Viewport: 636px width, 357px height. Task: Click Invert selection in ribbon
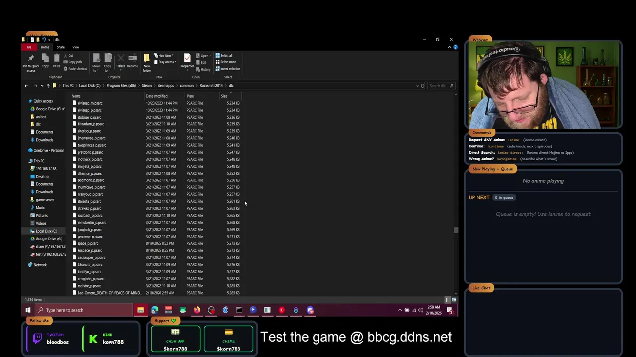[x=228, y=69]
